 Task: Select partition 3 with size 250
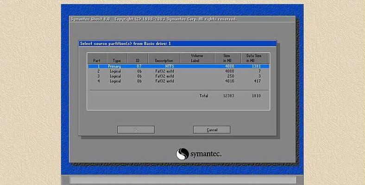coord(178,76)
